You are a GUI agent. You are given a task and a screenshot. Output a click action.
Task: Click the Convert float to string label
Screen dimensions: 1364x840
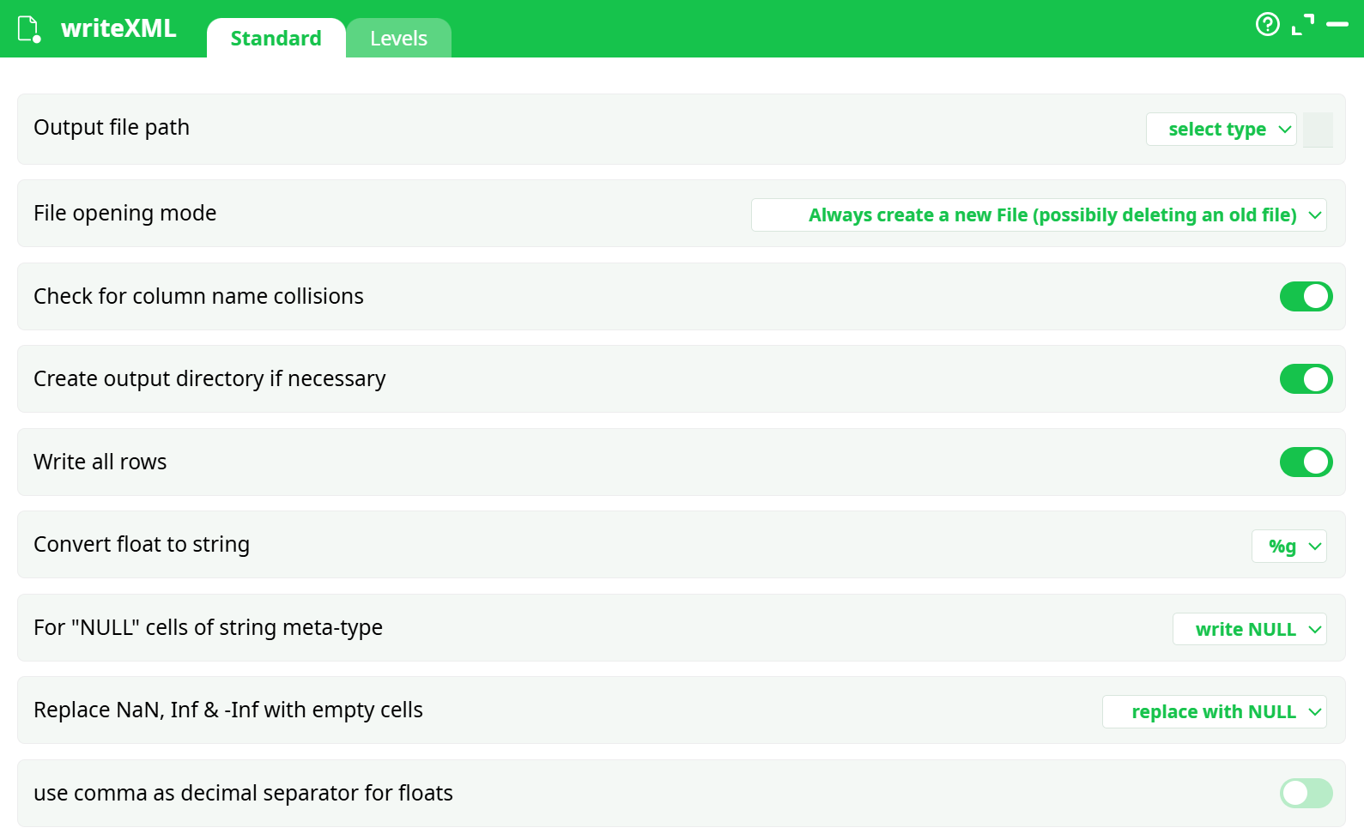142,545
